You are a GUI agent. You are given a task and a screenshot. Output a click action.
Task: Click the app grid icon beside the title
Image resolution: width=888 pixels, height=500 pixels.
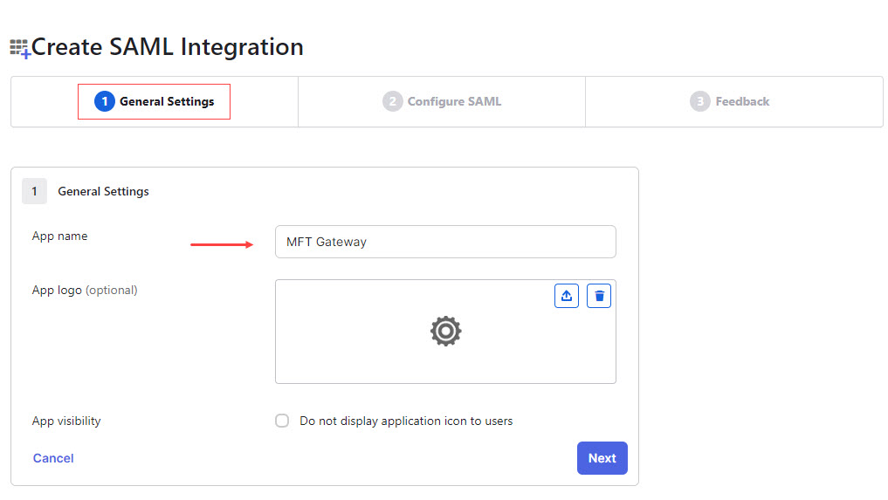coord(20,48)
